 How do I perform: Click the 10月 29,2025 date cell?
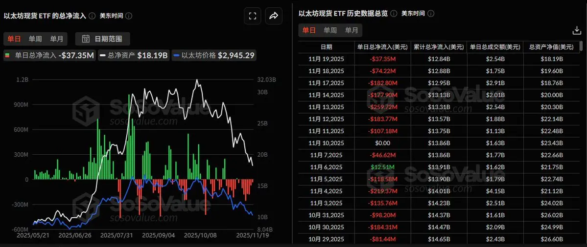[326, 239]
